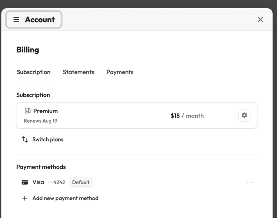This screenshot has width=277, height=218.
Task: Click the Billing heading
Action: point(28,50)
